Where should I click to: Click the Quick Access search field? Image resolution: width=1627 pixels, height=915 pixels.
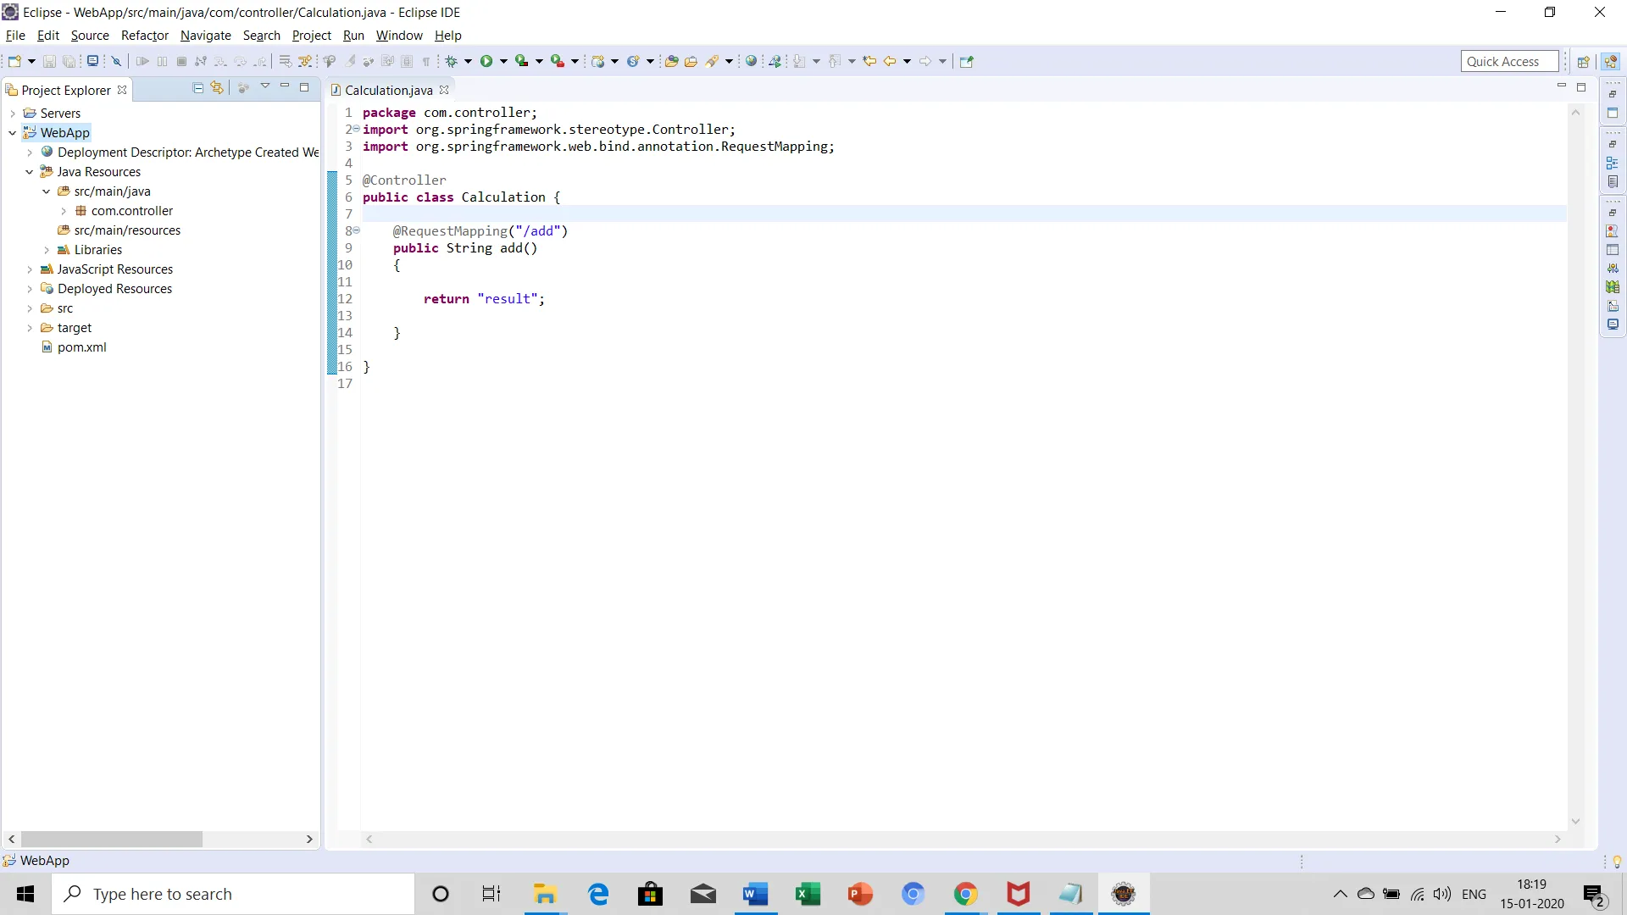1508,61
